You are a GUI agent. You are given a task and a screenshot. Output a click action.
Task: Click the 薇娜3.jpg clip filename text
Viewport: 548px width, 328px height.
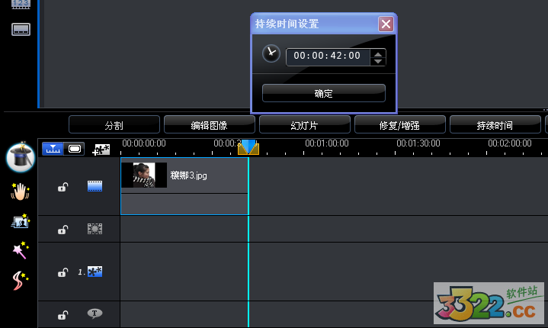pos(189,175)
